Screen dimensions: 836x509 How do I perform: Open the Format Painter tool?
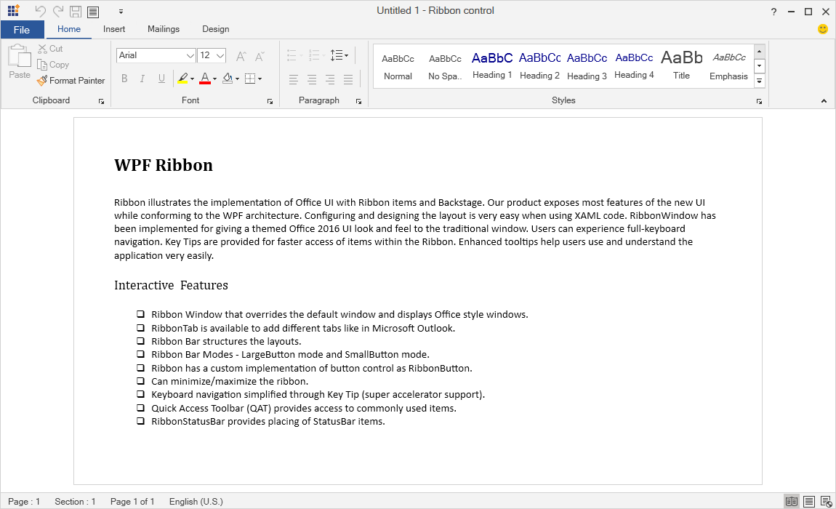click(71, 81)
